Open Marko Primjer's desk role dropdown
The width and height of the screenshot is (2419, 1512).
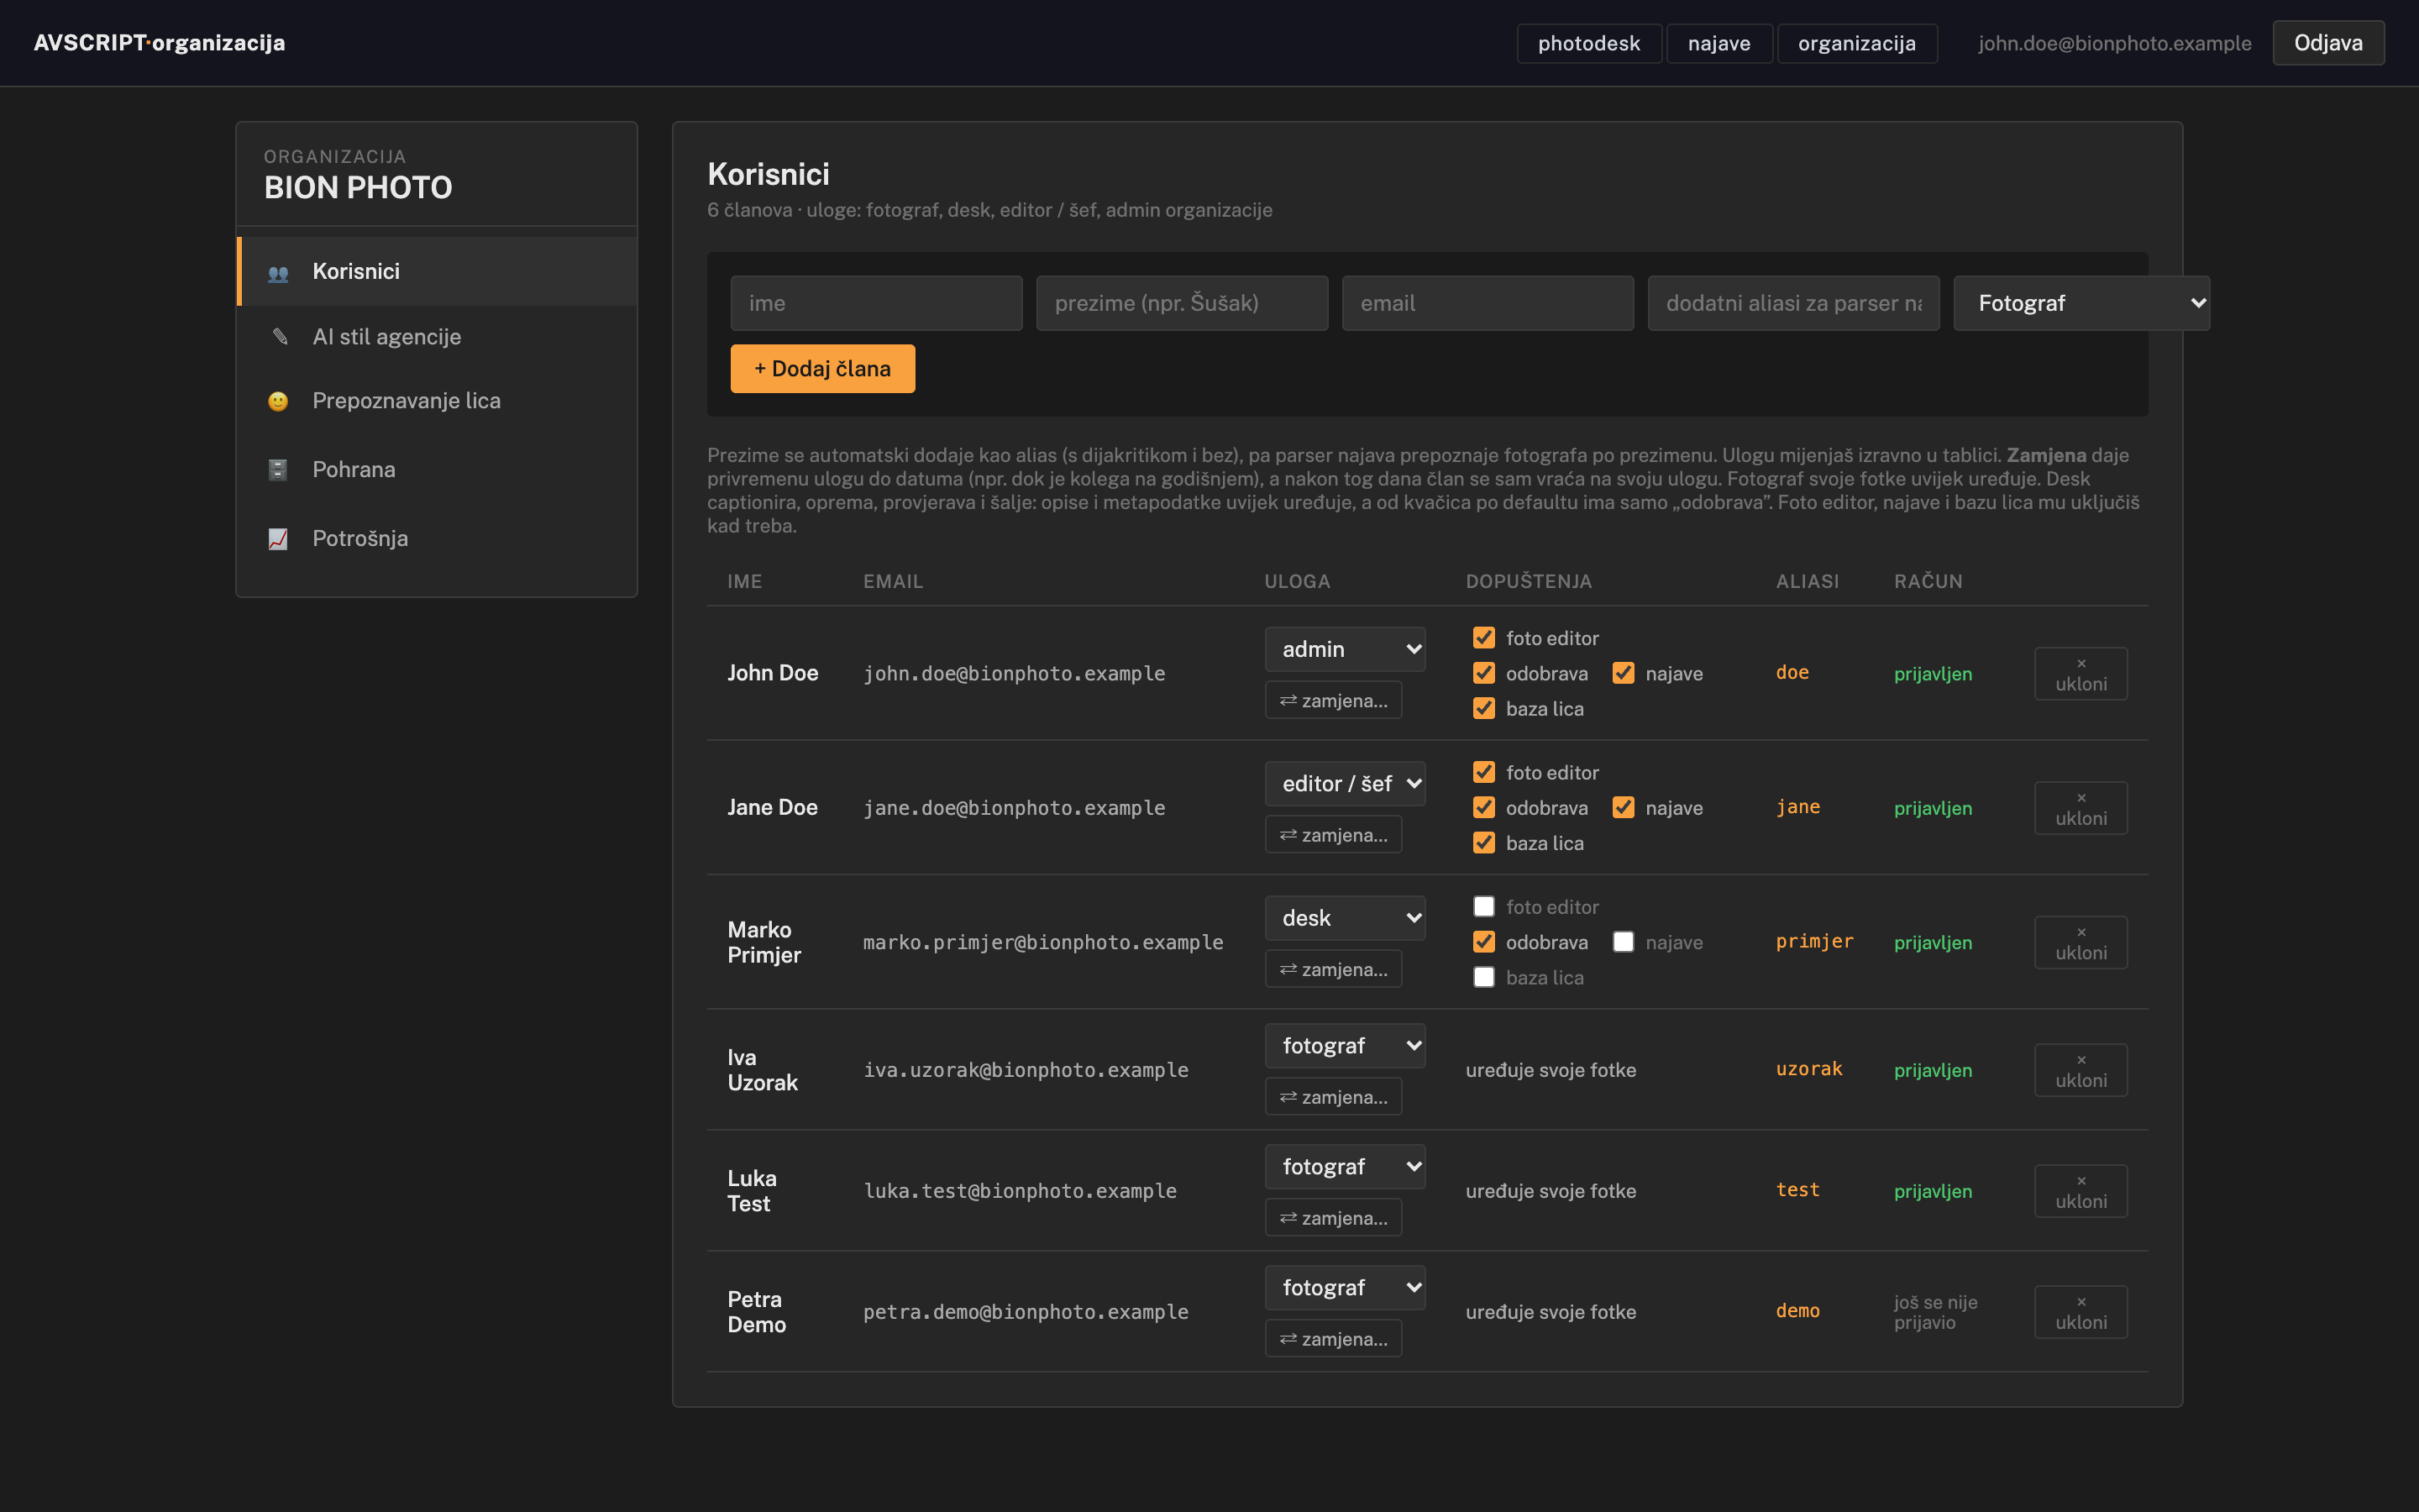(1345, 918)
